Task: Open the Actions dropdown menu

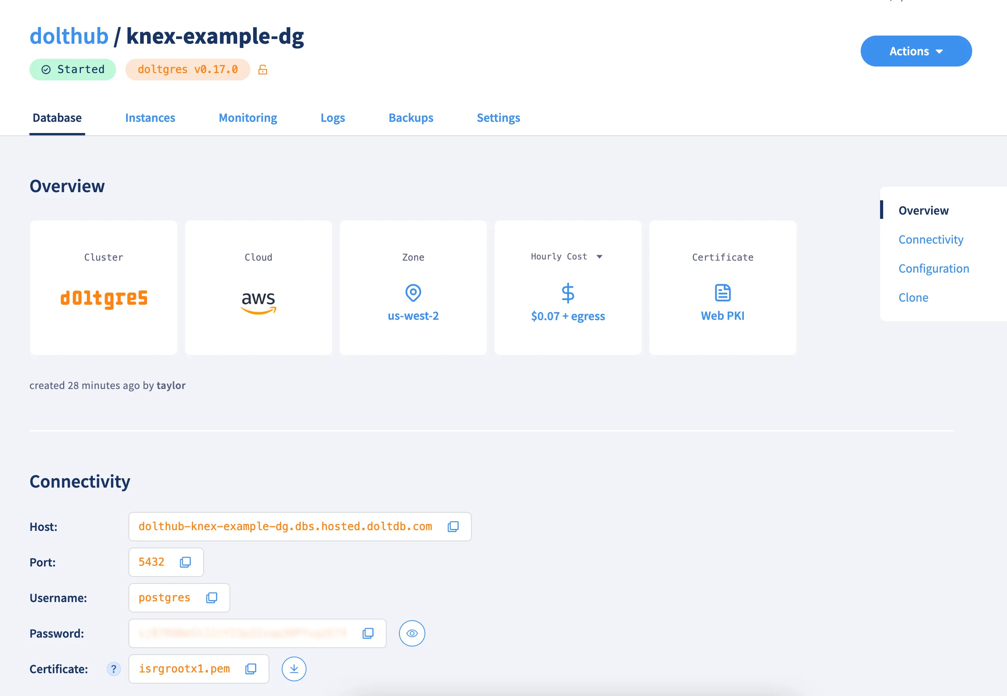Action: 916,51
